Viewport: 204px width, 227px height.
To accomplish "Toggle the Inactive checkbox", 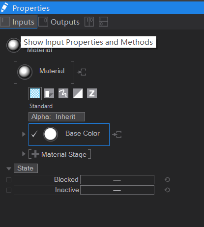I will (x=9, y=190).
